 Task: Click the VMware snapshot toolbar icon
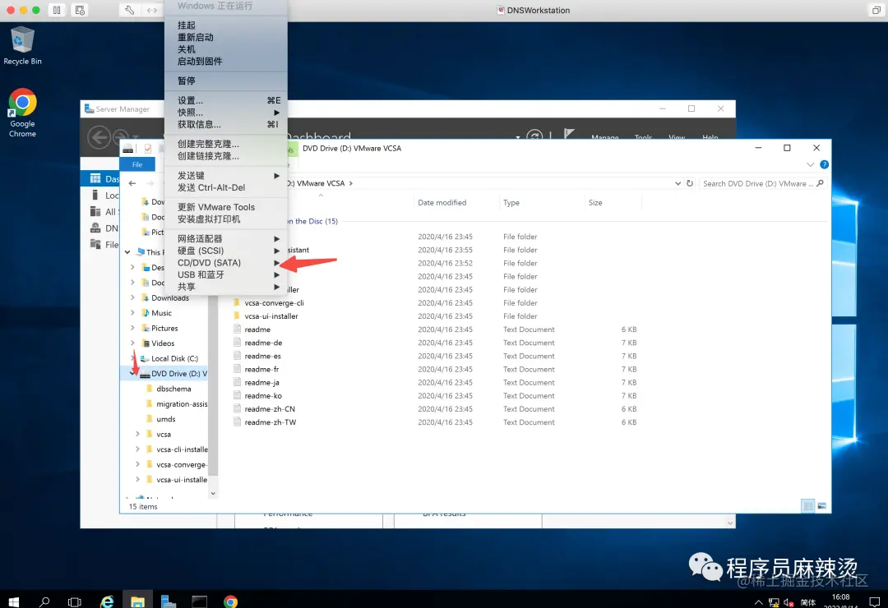80,10
